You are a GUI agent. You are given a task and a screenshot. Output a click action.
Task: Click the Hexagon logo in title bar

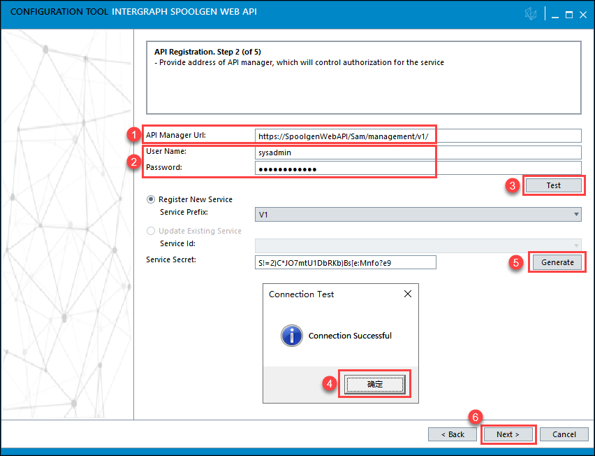point(531,14)
